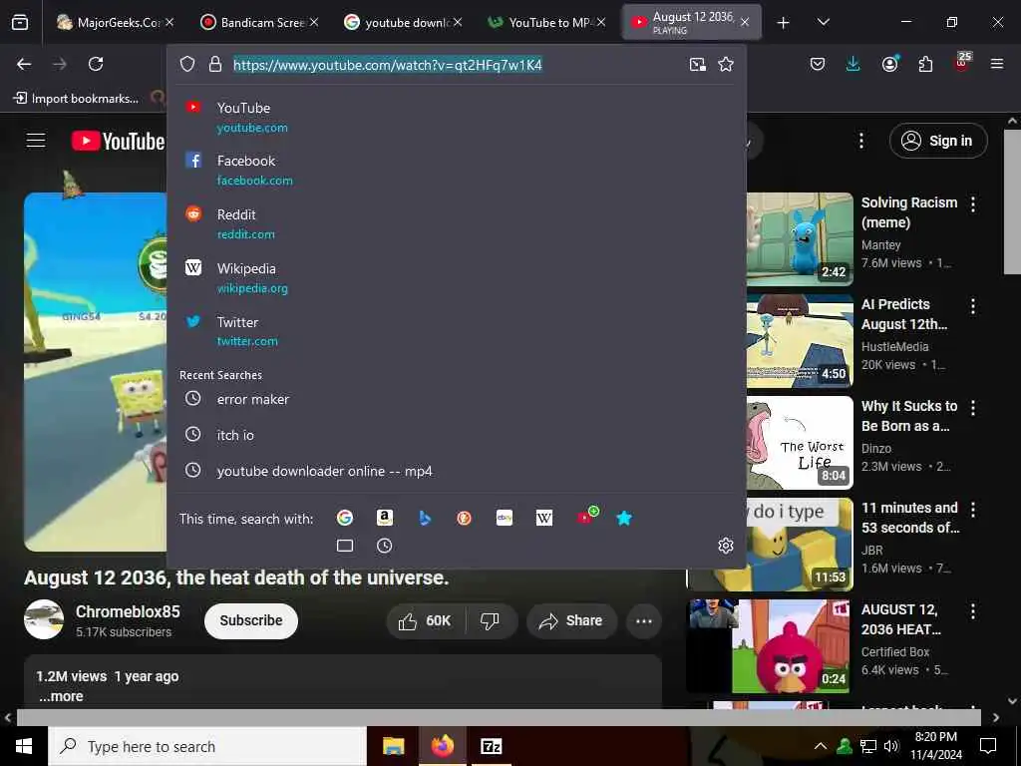Switch to the Bandicam Screen tab
Screen dimensions: 1021x766
point(258,22)
